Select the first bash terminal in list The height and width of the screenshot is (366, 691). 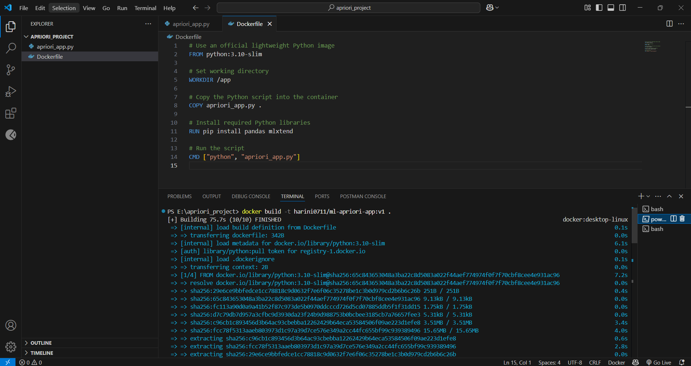pyautogui.click(x=664, y=209)
